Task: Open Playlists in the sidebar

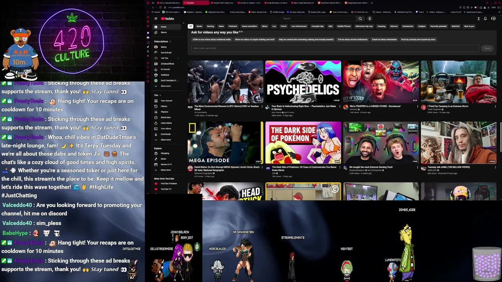Action: (x=167, y=112)
